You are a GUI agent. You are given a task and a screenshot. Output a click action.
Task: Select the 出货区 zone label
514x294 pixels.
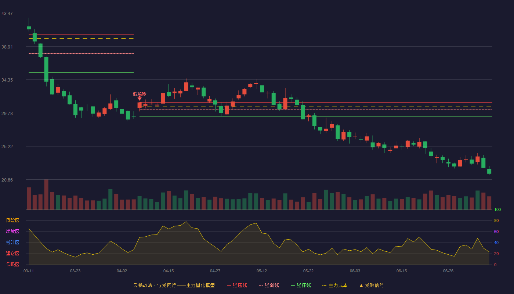click(x=12, y=232)
